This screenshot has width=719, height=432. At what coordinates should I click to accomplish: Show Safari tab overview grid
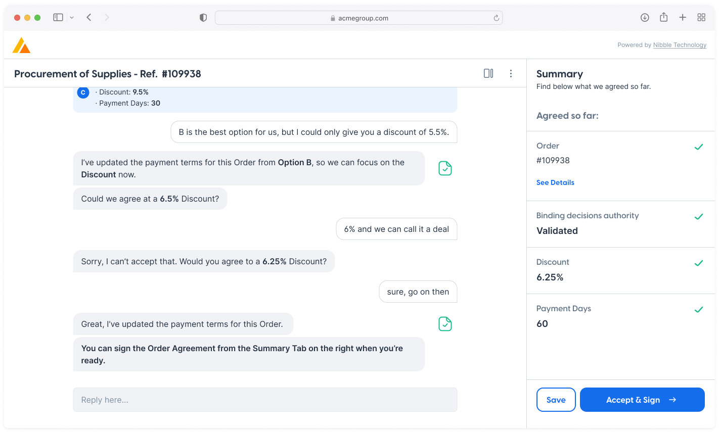(x=701, y=18)
